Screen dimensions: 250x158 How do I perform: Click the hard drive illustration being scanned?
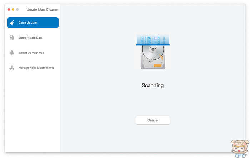click(153, 57)
